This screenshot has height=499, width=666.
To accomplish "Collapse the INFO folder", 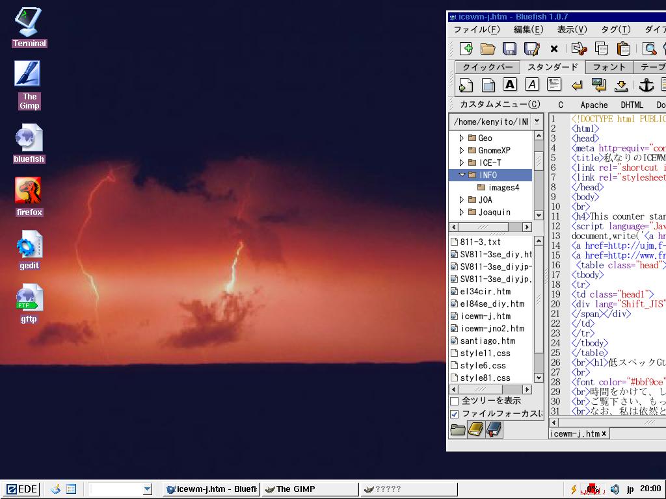I will click(462, 175).
